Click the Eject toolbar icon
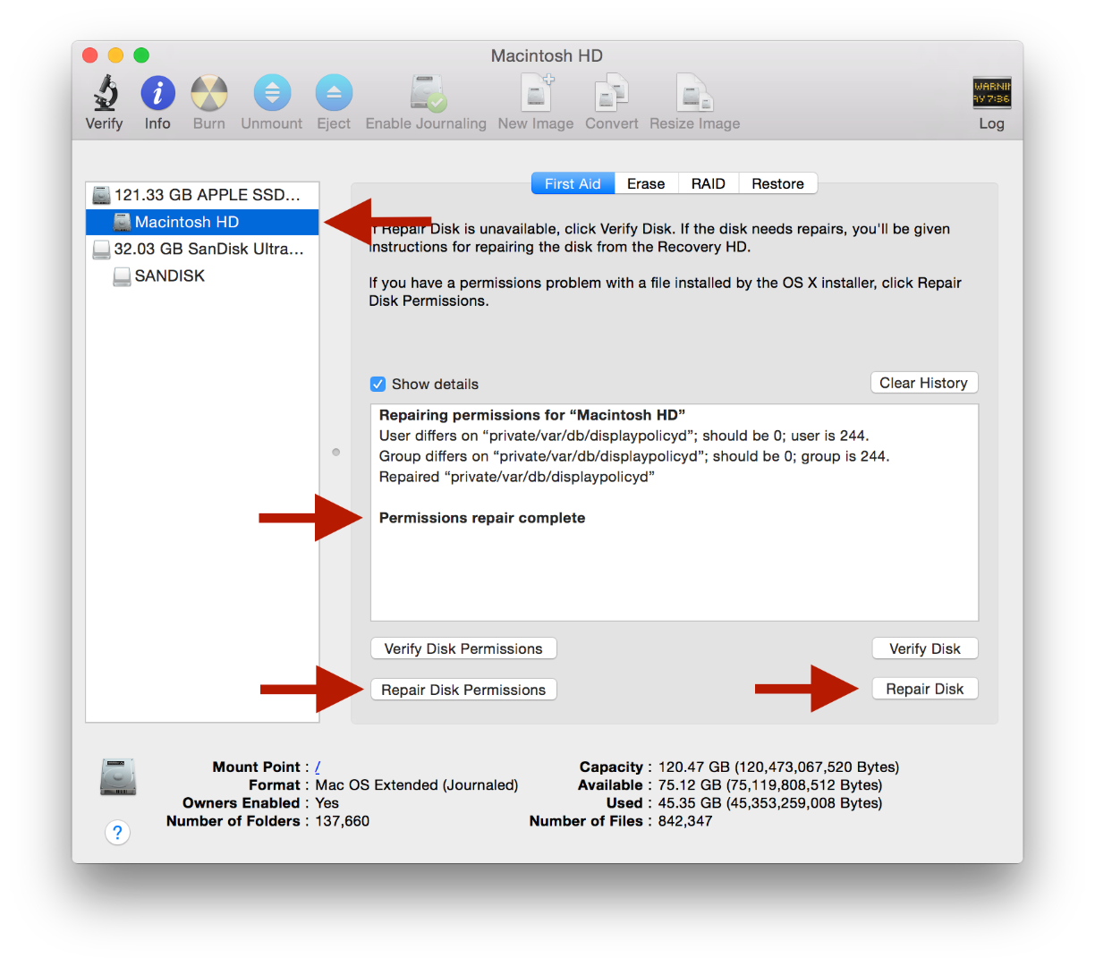 334,93
